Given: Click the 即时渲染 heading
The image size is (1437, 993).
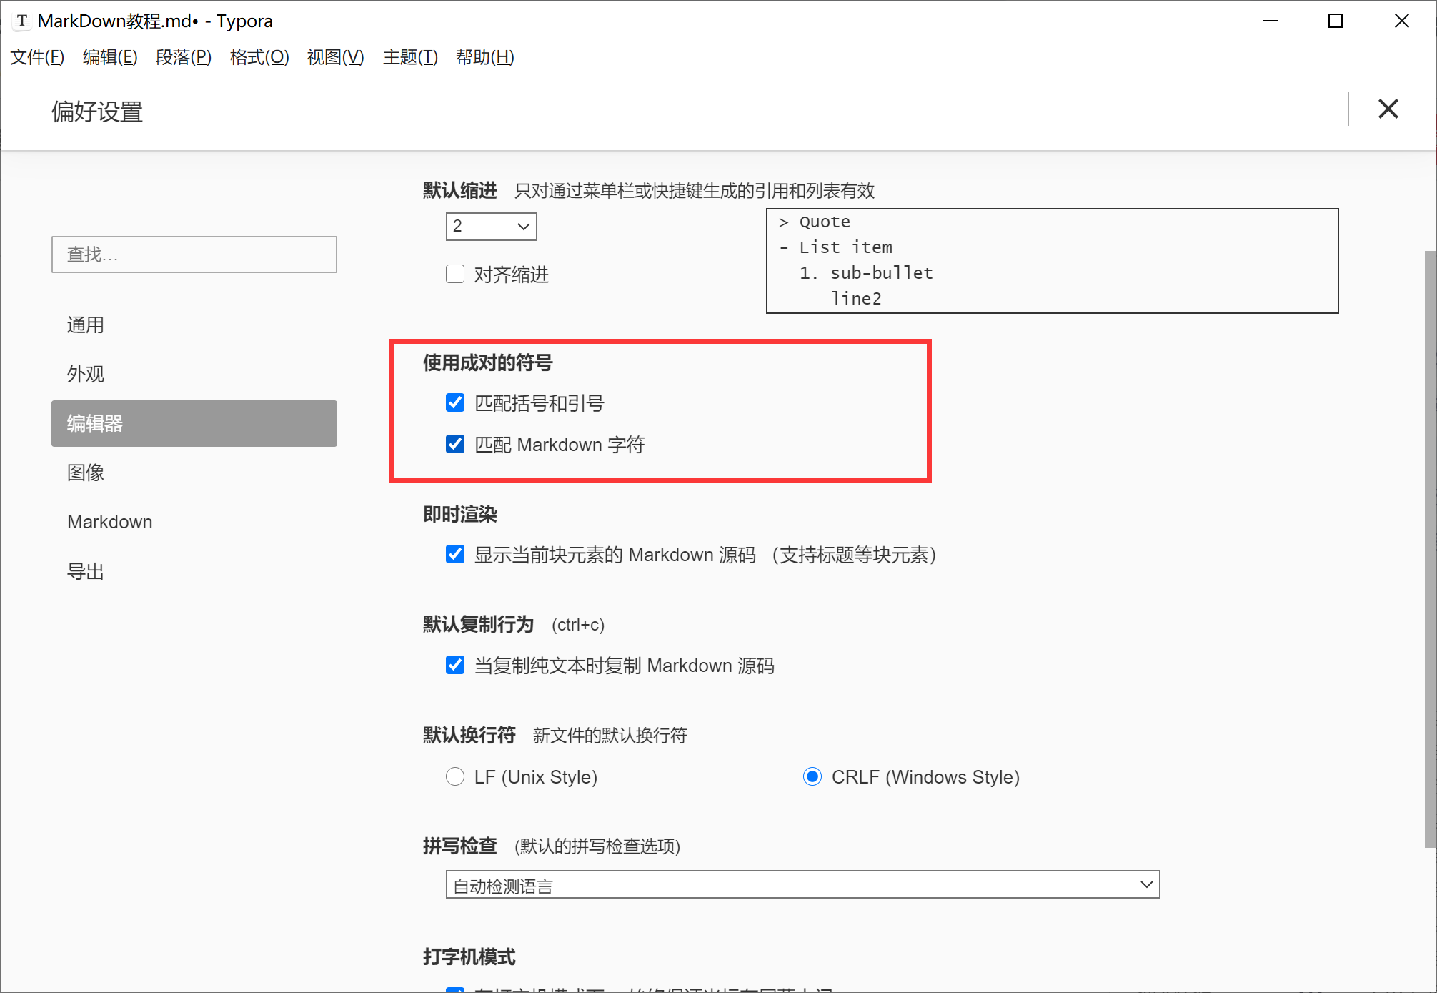Looking at the screenshot, I should [459, 514].
